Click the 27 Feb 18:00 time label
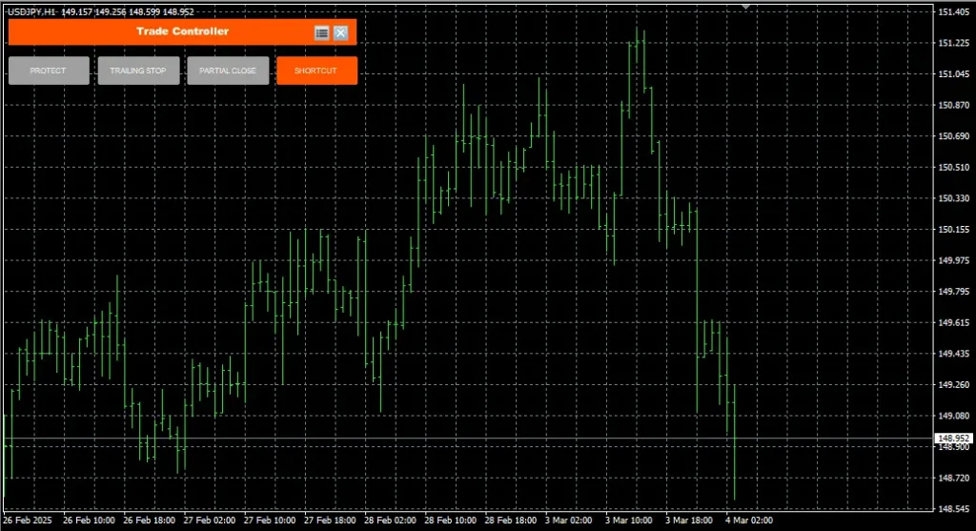Screen dimensions: 976x531 click(x=331, y=521)
